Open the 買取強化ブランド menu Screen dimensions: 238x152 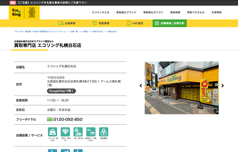click(x=126, y=13)
